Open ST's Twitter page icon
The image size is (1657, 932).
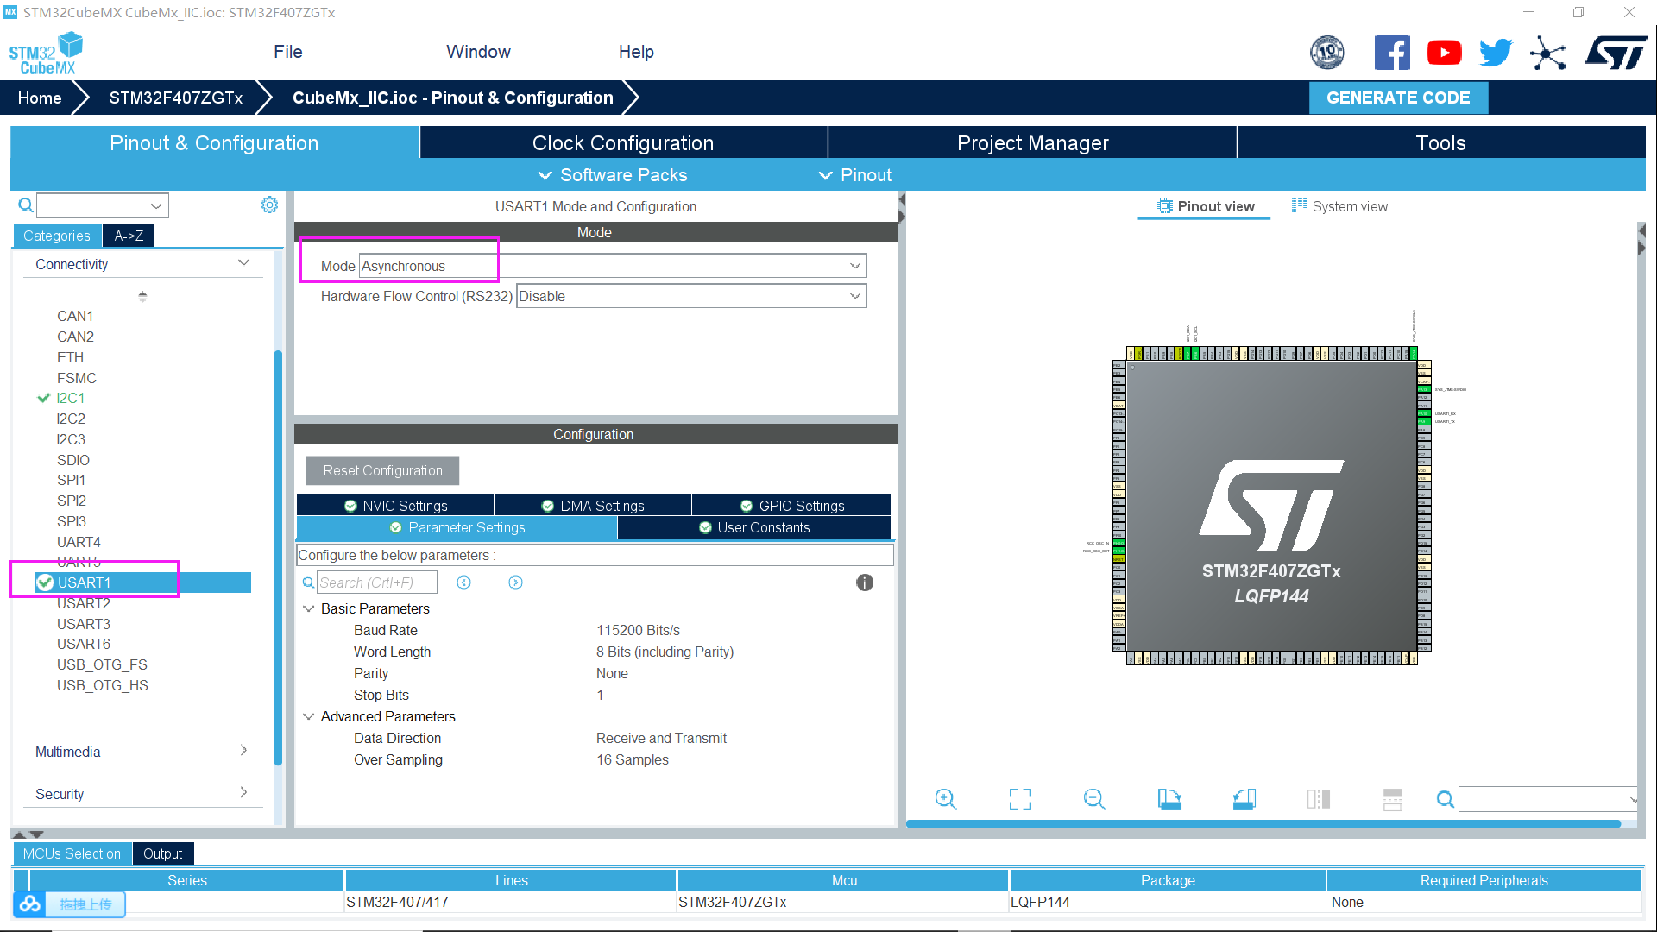1496,52
